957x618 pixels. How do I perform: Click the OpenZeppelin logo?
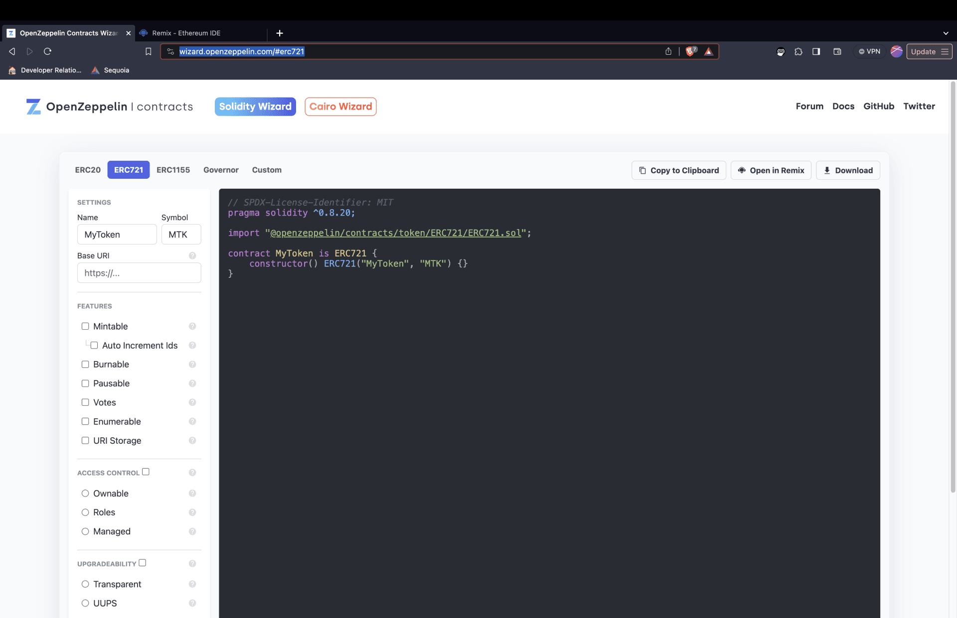pos(33,107)
